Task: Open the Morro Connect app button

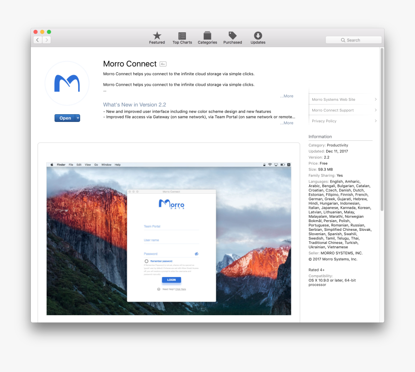Action: 65,118
